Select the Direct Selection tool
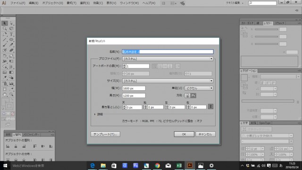The width and height of the screenshot is (302, 170). coord(11,23)
